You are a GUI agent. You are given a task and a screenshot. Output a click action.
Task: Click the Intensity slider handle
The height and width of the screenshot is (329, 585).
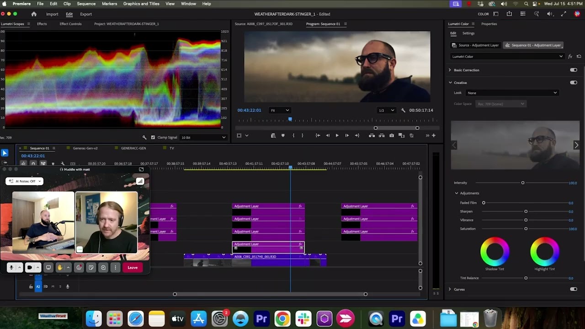(523, 183)
